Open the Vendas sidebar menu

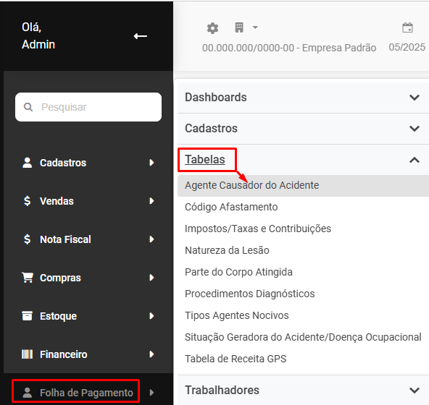tap(88, 201)
